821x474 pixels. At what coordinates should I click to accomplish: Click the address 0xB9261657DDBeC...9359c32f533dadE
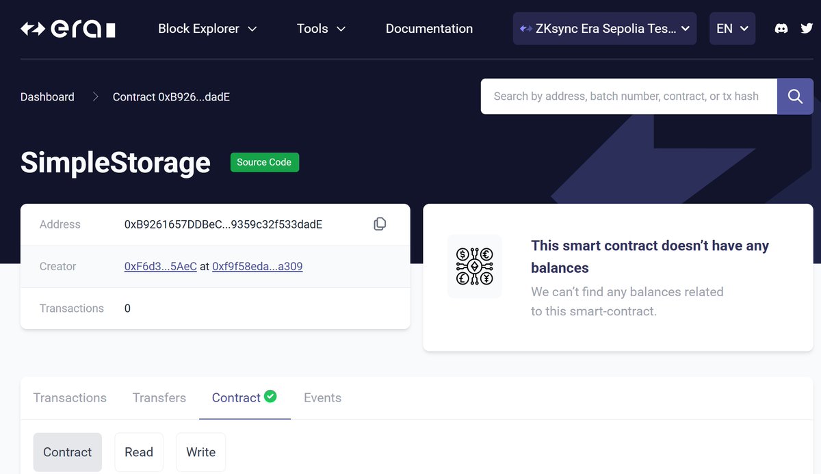(x=223, y=224)
